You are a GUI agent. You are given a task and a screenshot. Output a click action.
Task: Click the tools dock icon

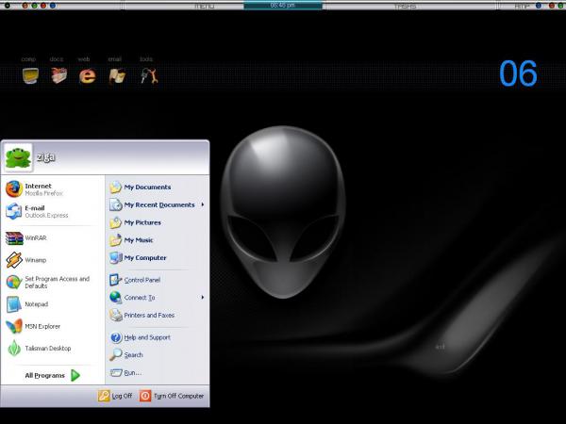click(147, 75)
